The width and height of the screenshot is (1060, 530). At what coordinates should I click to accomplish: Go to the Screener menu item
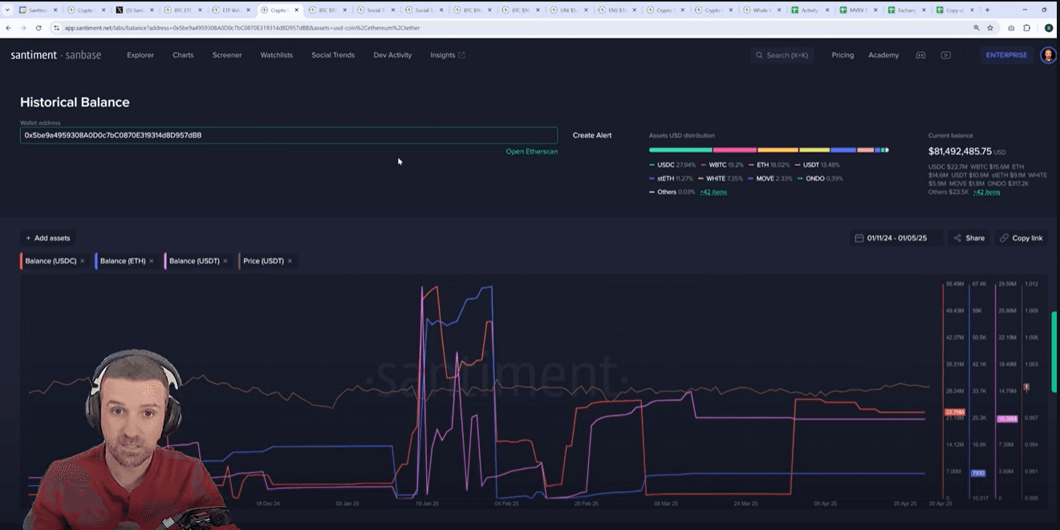pos(227,55)
